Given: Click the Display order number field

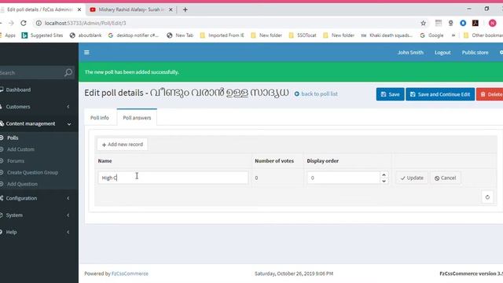Looking at the screenshot, I should (x=343, y=178).
